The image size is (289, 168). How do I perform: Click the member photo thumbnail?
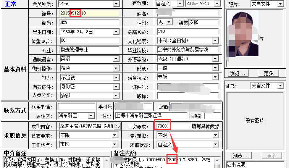click(x=242, y=33)
